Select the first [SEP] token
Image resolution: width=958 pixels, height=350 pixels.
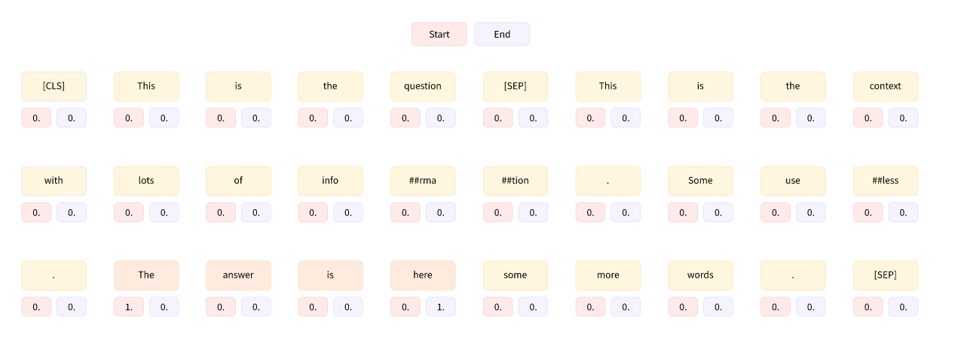515,86
